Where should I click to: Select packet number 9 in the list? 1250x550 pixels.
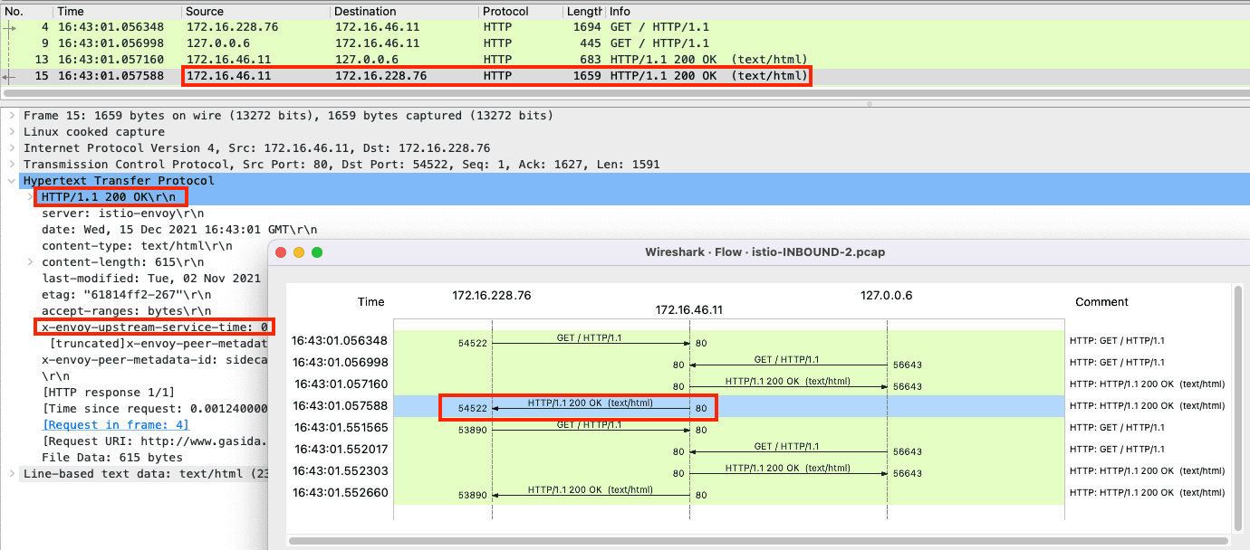(272, 43)
